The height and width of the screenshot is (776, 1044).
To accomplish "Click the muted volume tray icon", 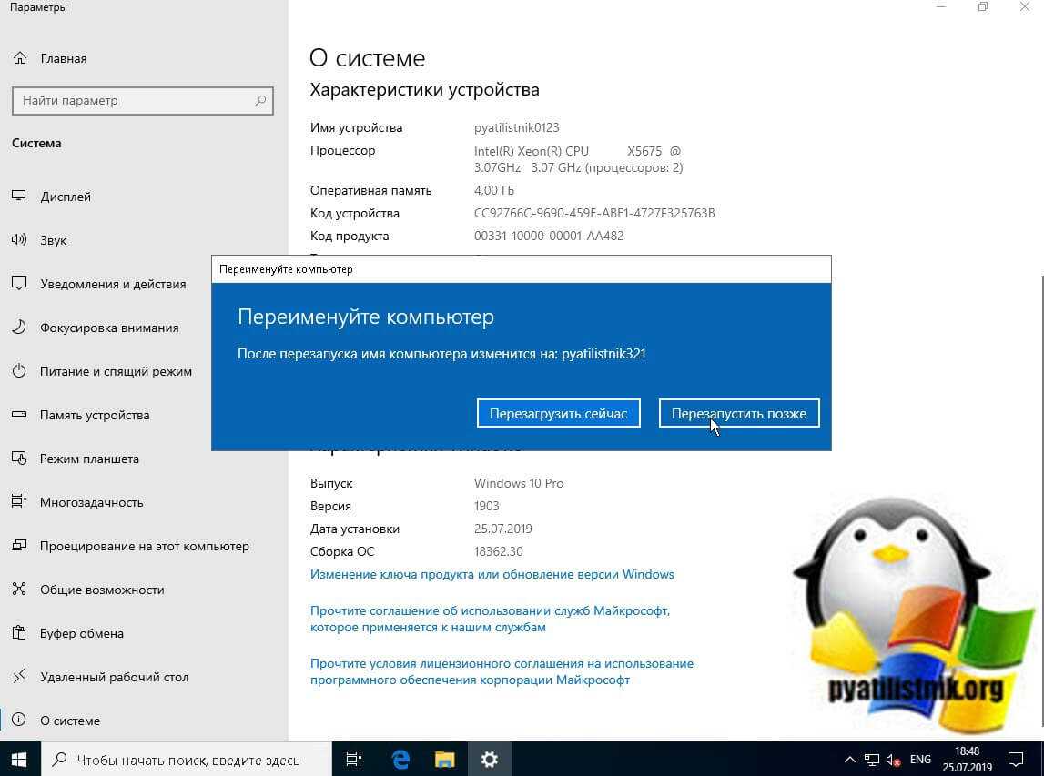I will click(x=894, y=760).
